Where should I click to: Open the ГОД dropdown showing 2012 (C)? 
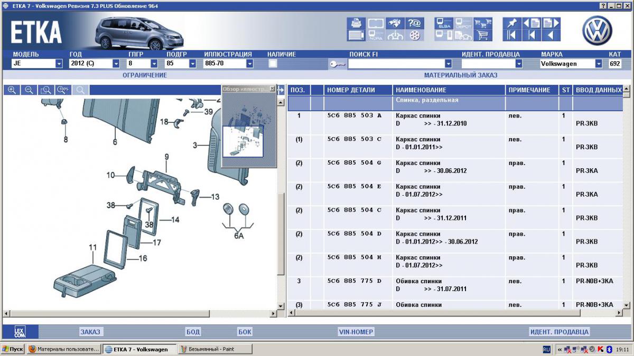click(x=116, y=64)
